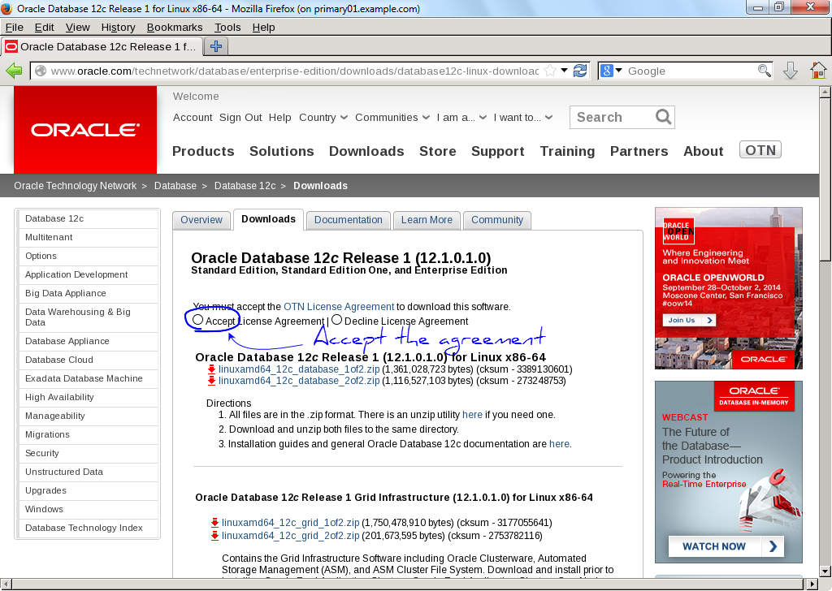The image size is (832, 591).
Task: Open the History menu
Action: (x=118, y=27)
